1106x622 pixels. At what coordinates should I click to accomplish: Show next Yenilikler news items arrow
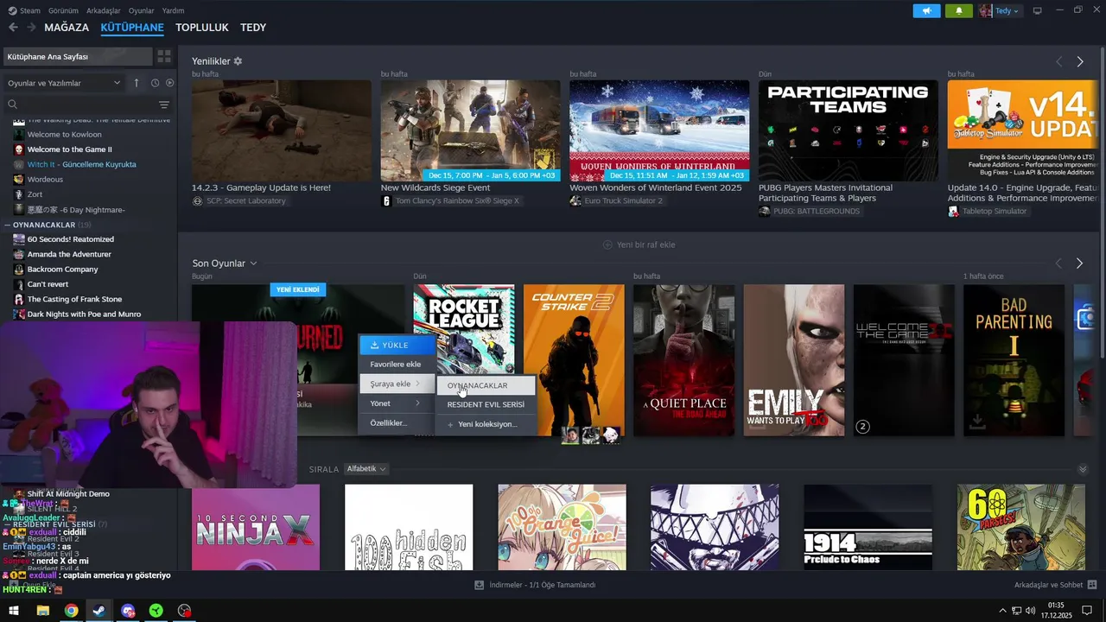pos(1080,62)
